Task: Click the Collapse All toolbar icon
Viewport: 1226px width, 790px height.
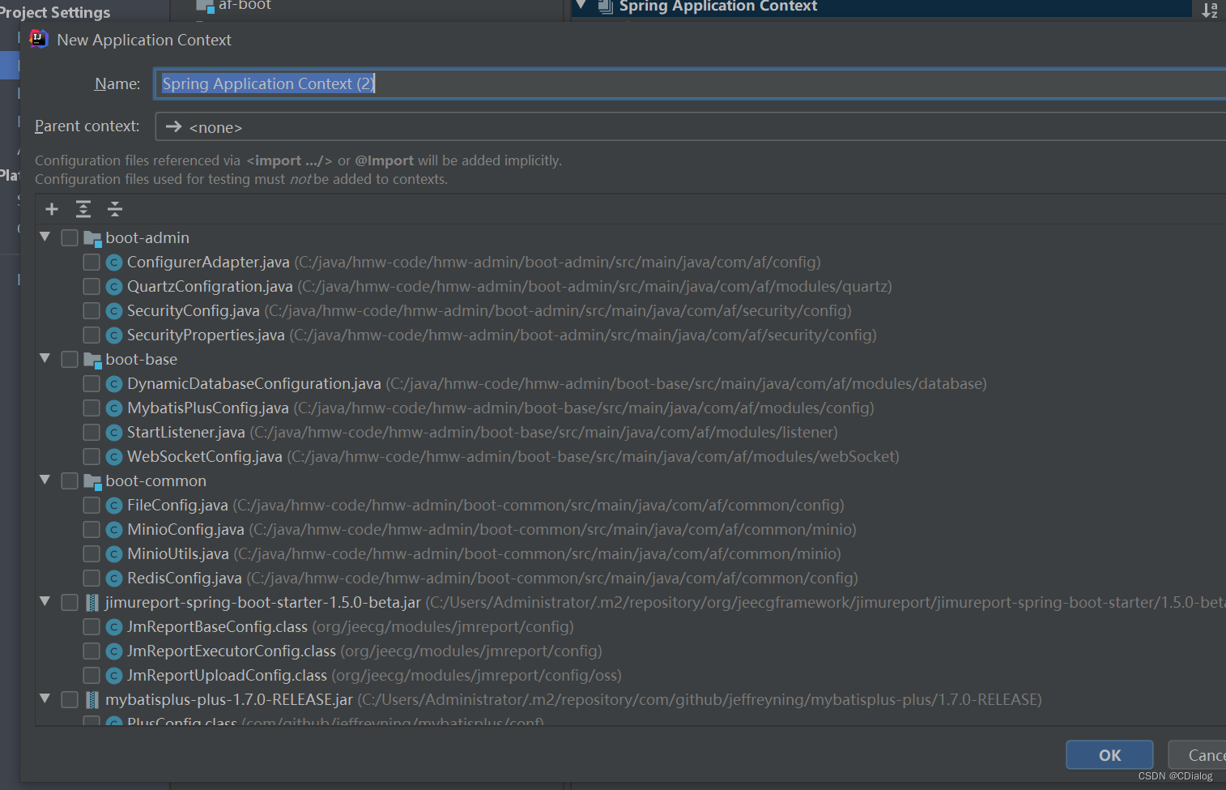Action: coord(115,209)
